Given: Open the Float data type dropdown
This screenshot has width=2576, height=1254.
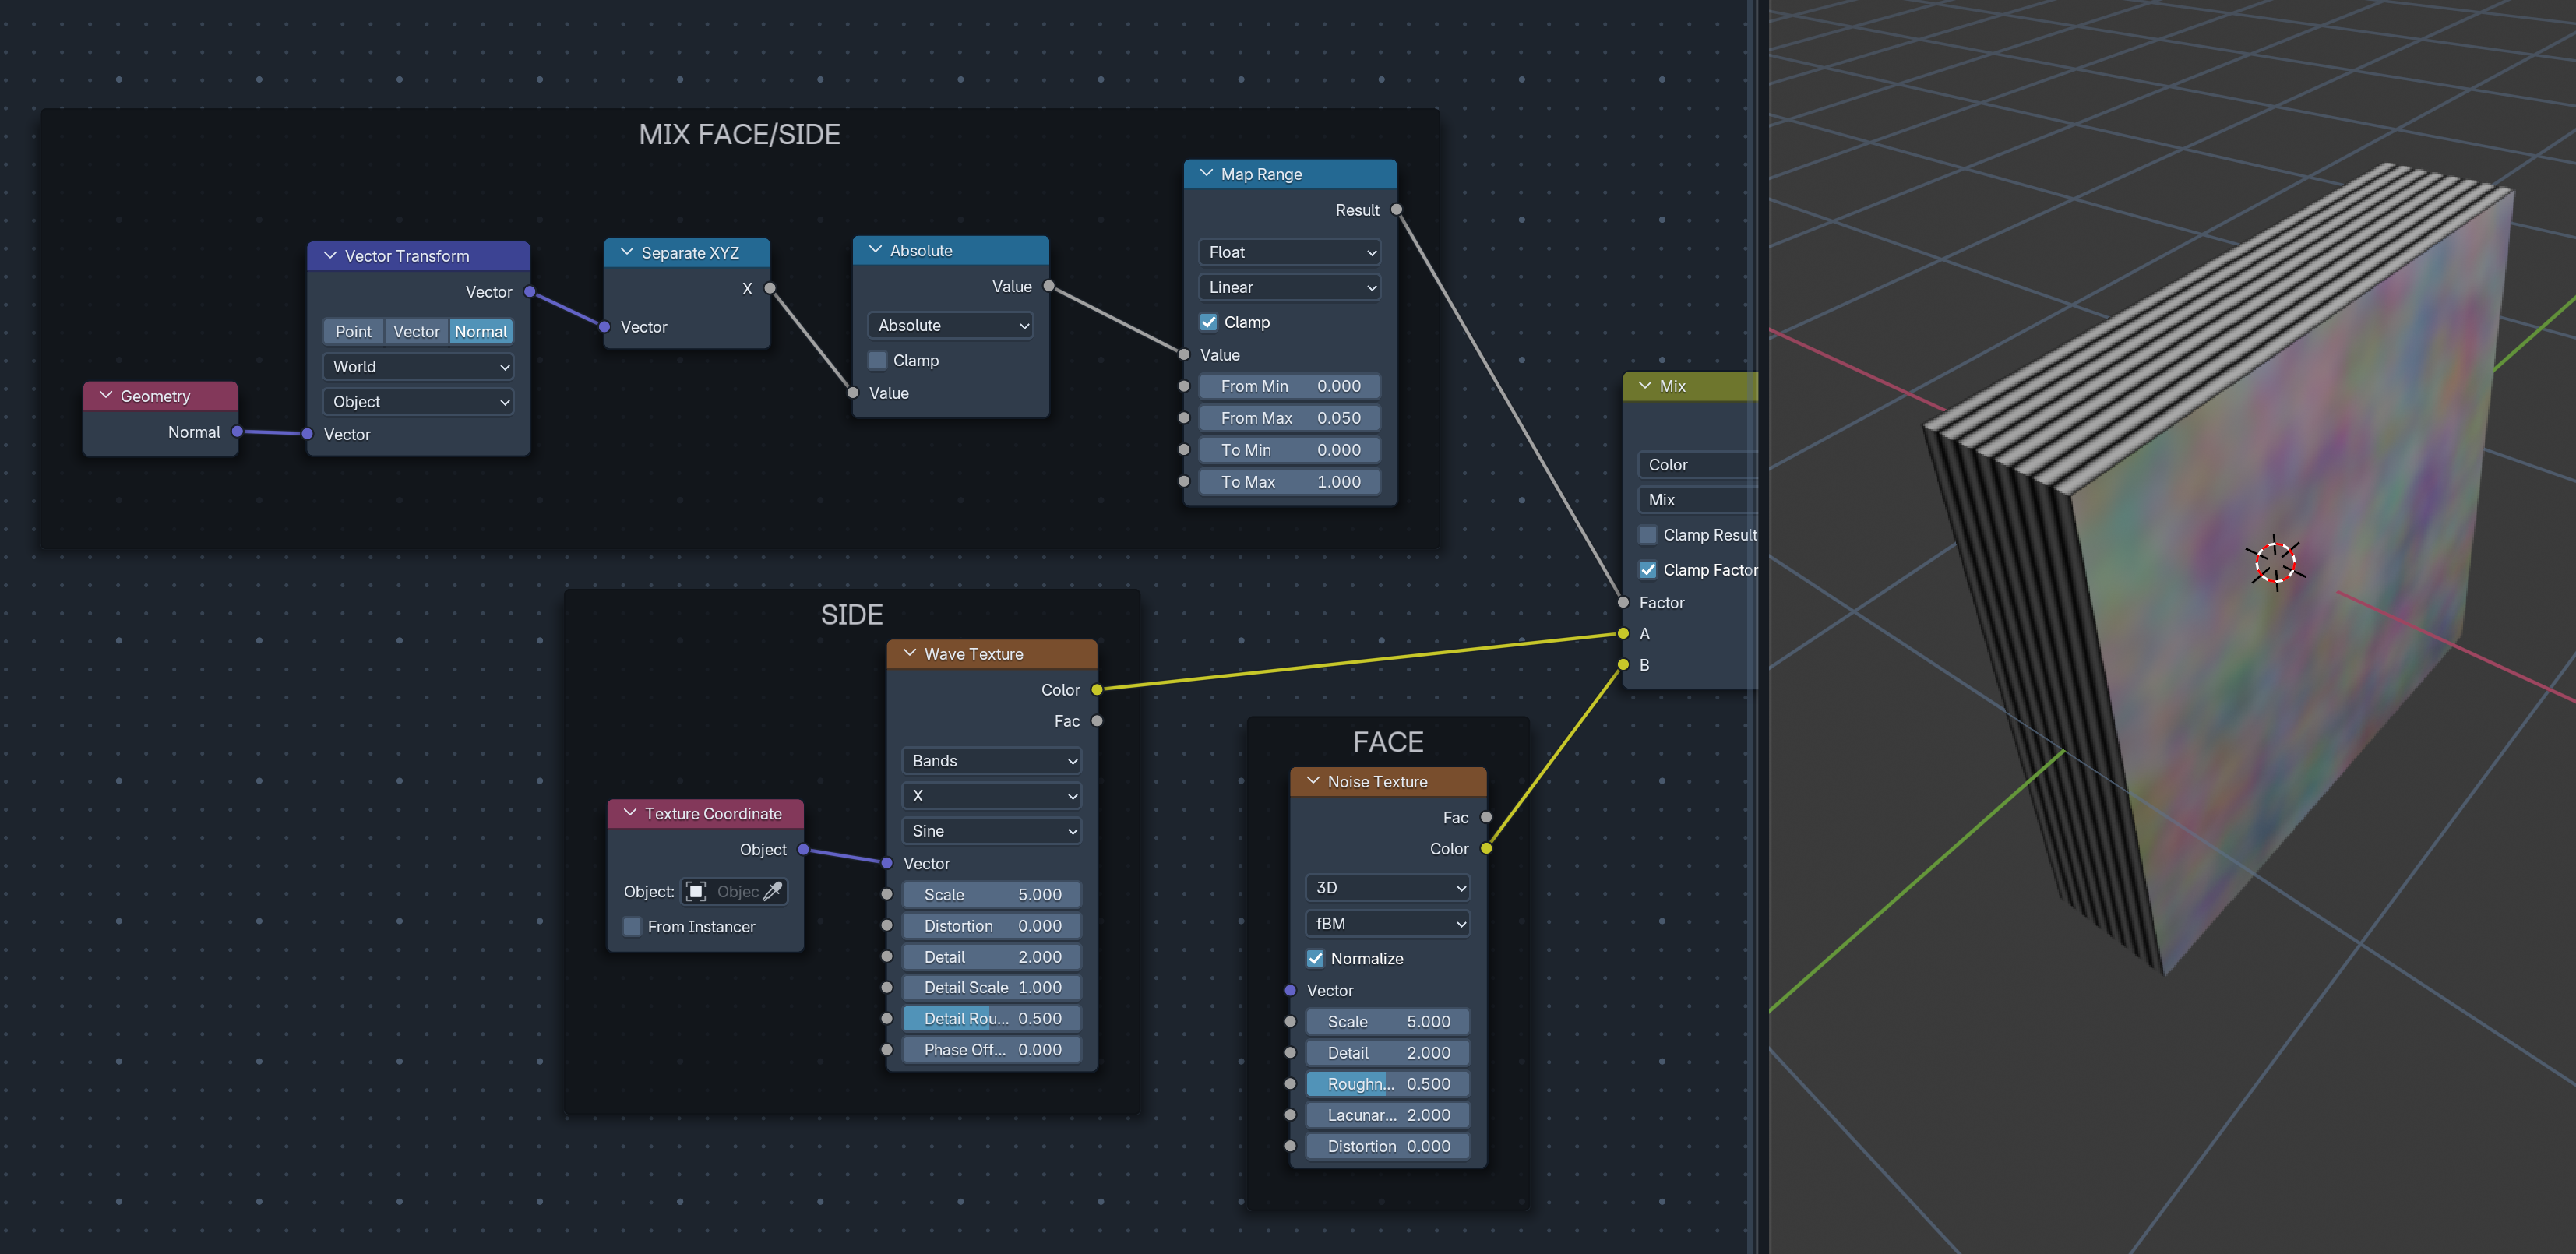Looking at the screenshot, I should [x=1289, y=252].
